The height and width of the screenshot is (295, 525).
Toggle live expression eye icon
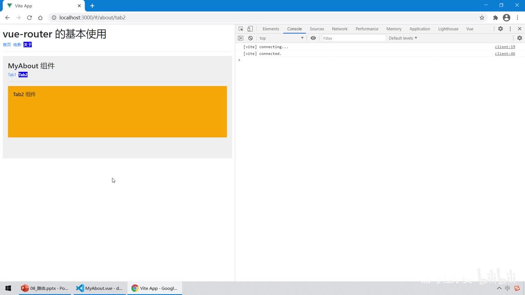click(x=313, y=38)
